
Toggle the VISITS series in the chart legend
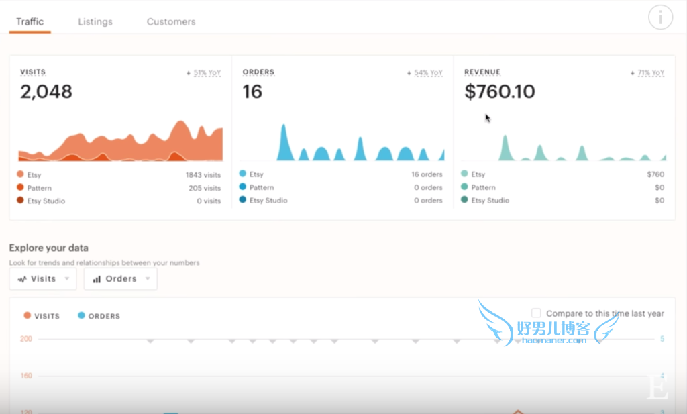(x=42, y=316)
